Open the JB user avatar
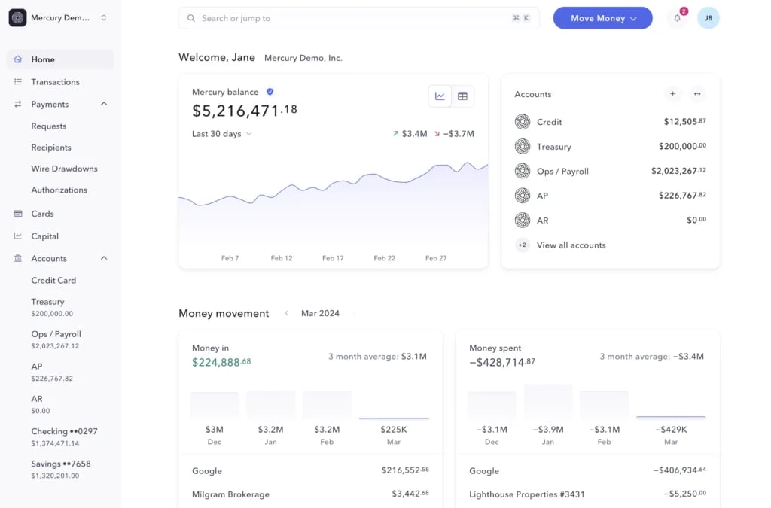 coord(708,18)
